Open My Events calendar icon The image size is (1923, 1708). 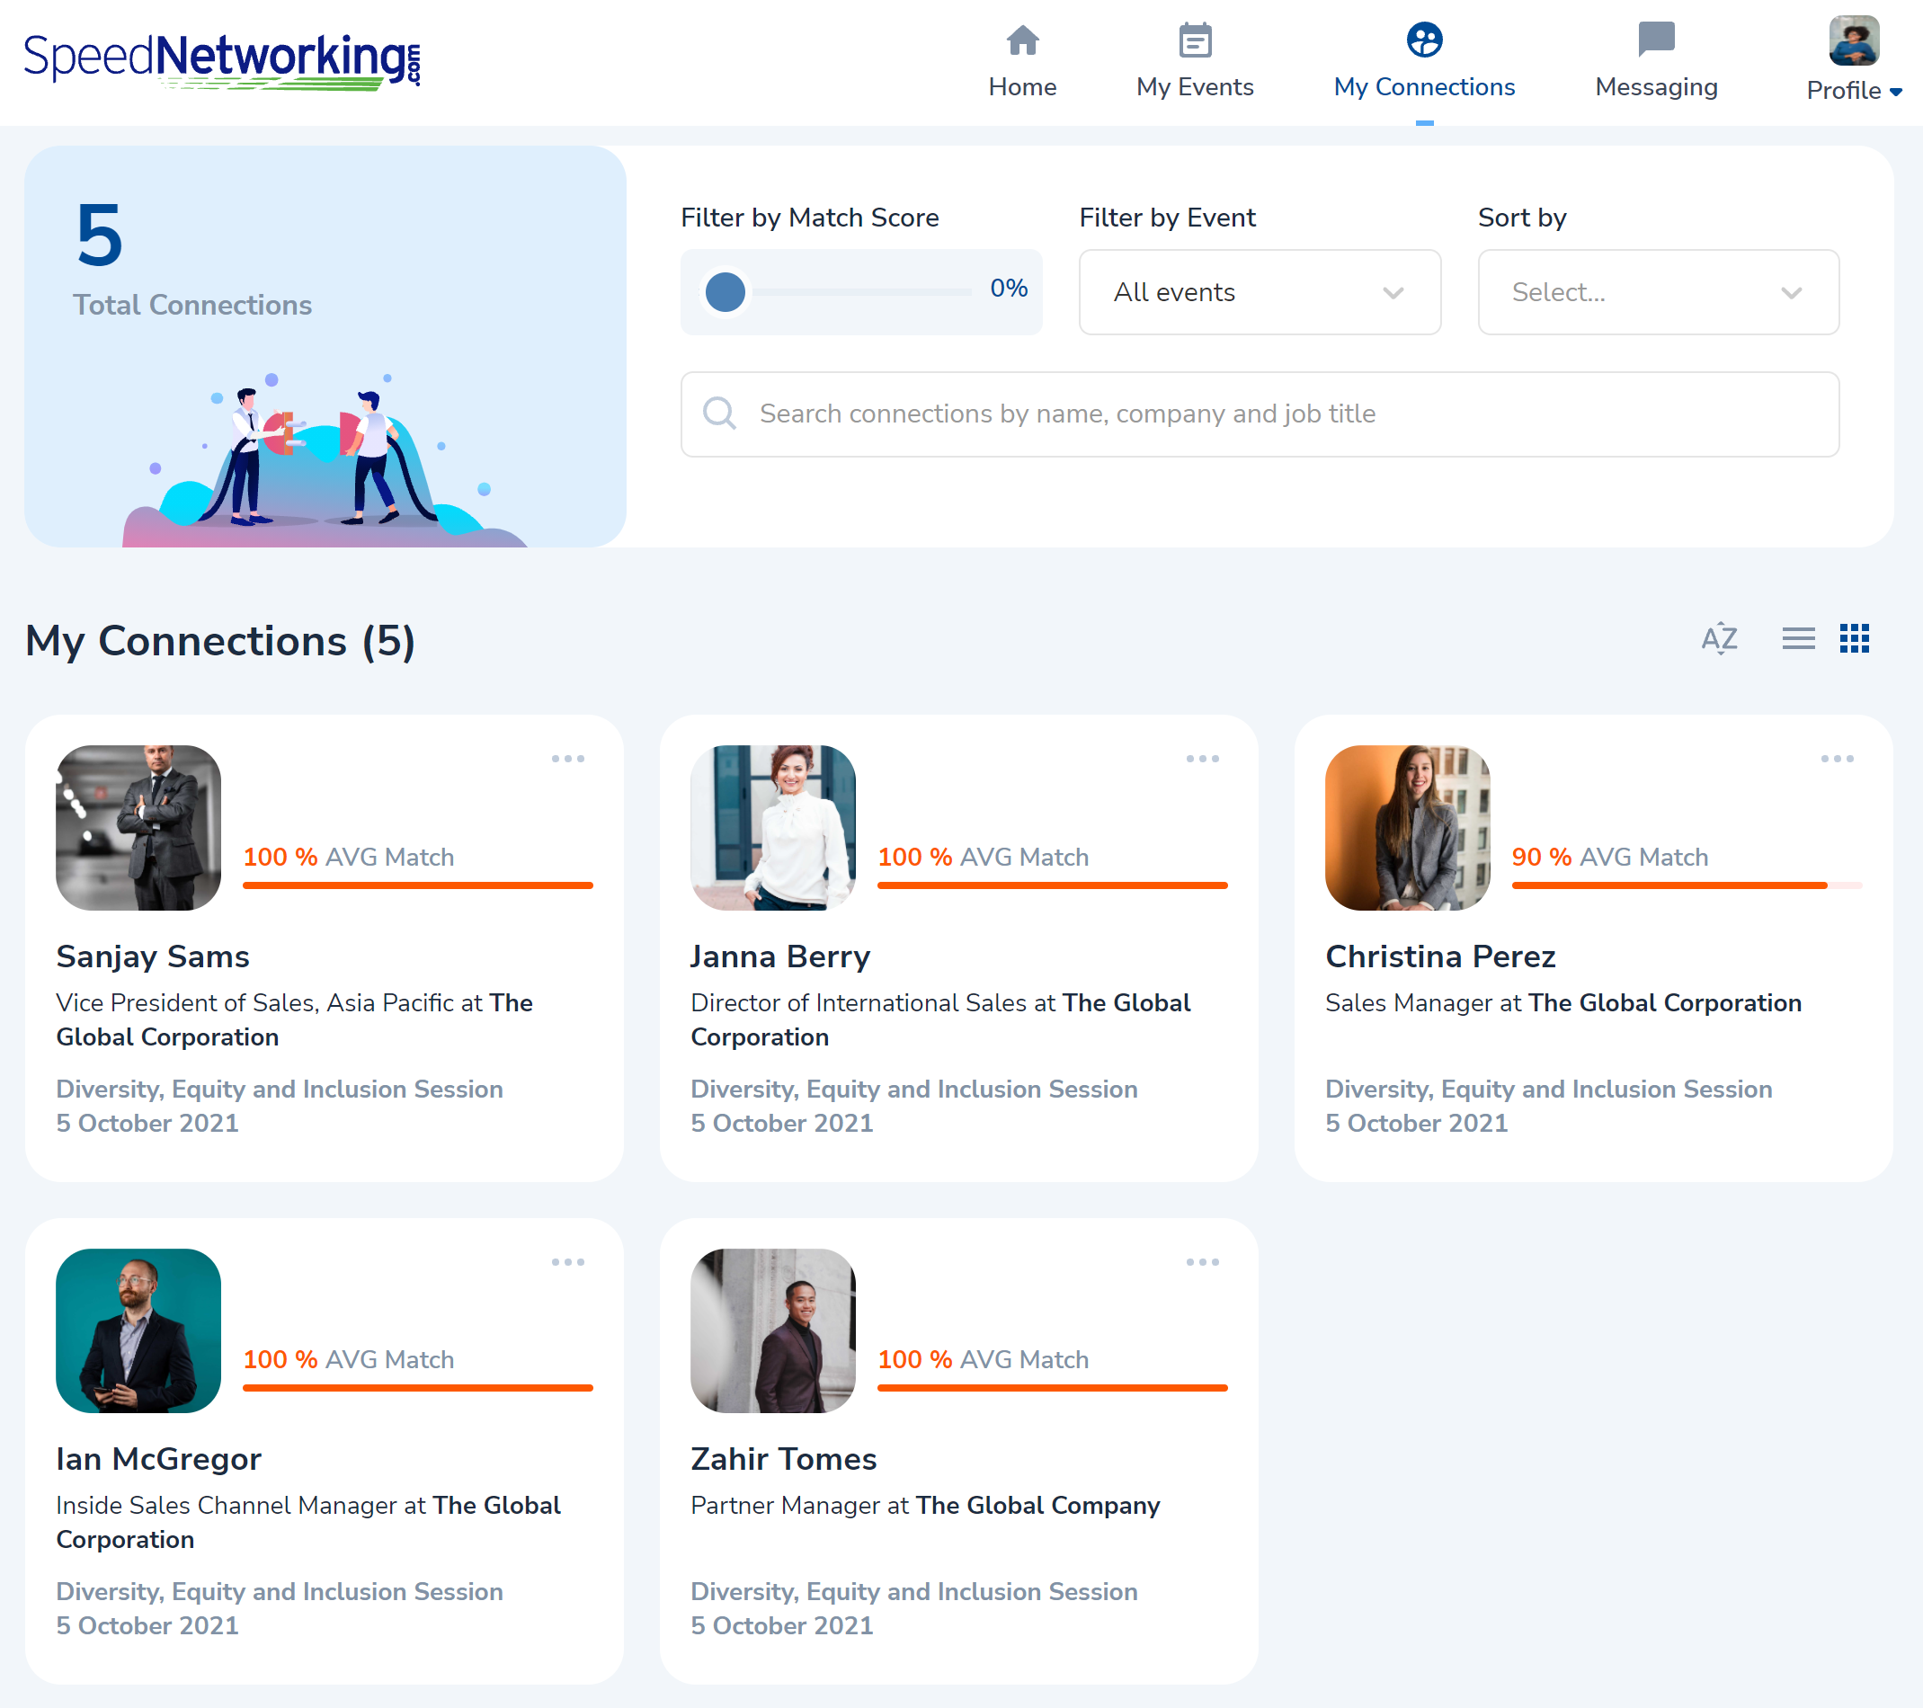[x=1194, y=40]
